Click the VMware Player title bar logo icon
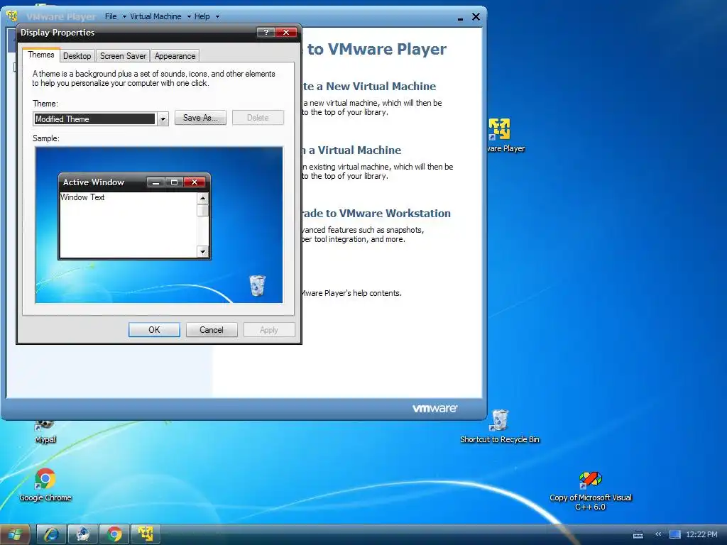 [x=12, y=16]
